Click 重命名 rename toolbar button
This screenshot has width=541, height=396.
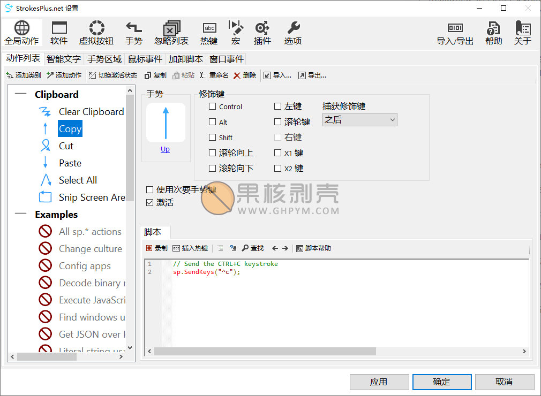point(214,75)
